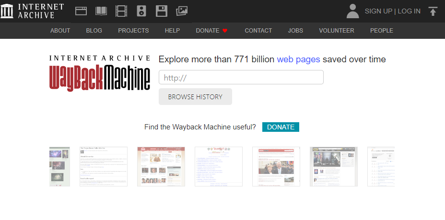Viewport: 445px width, 220px height.
Task: Click the Wayback Machine logo
Action: (100, 73)
